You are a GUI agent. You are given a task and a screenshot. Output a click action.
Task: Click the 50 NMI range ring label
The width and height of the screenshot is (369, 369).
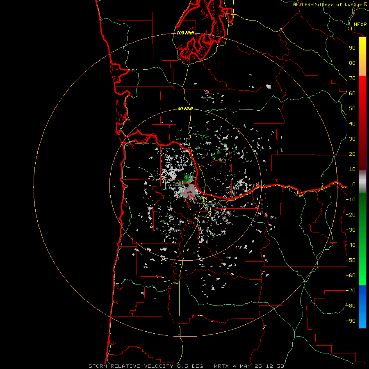coord(185,109)
